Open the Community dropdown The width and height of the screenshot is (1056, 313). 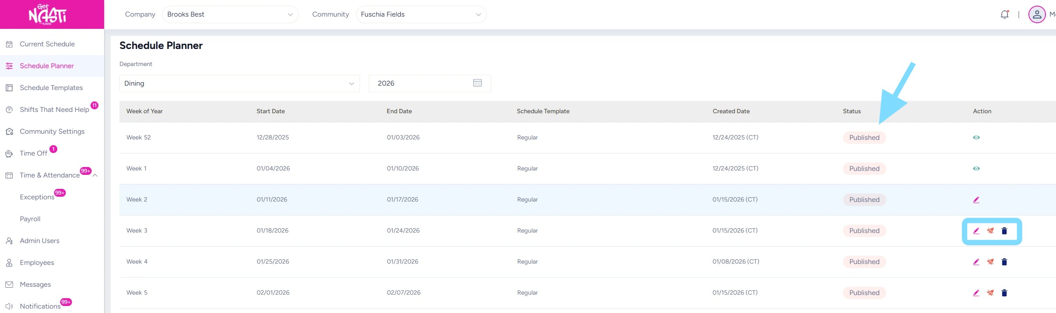coord(421,14)
